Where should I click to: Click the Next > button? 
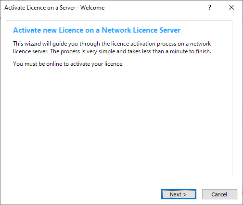(x=179, y=194)
